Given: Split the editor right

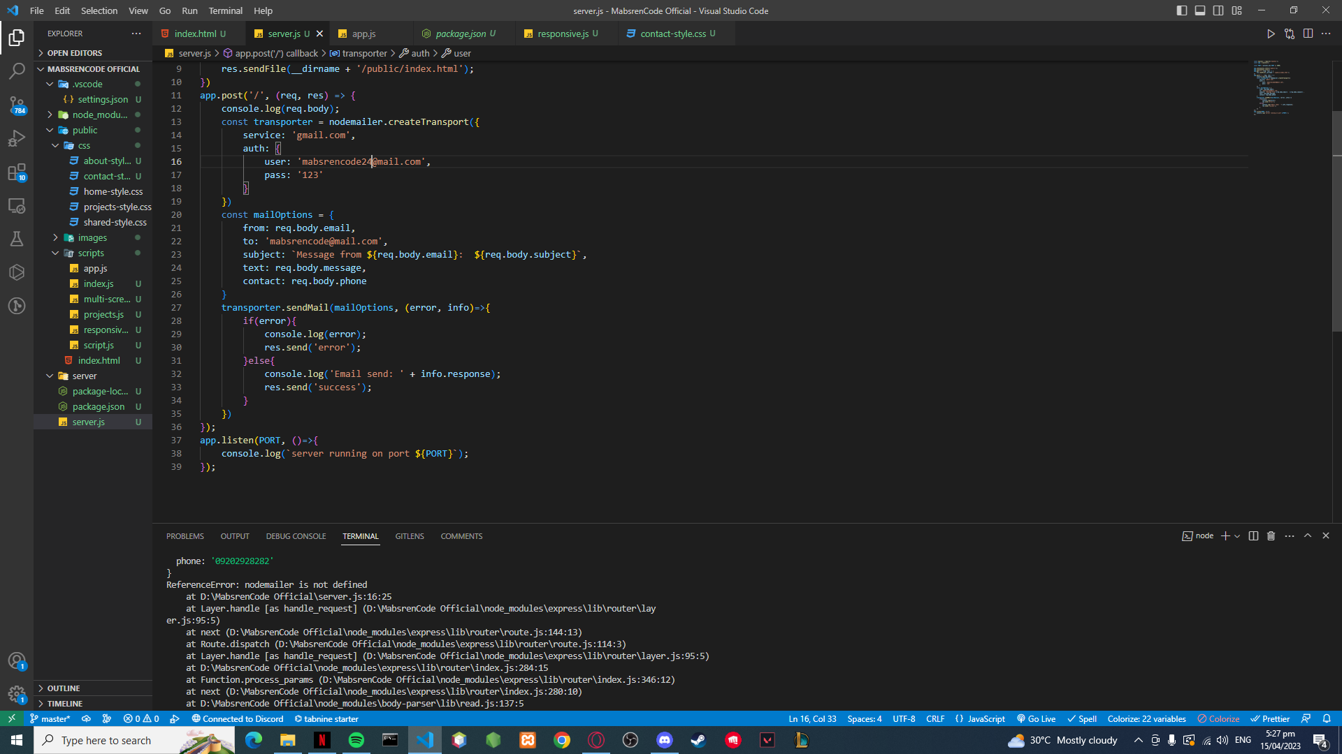Looking at the screenshot, I should pos(1308,34).
